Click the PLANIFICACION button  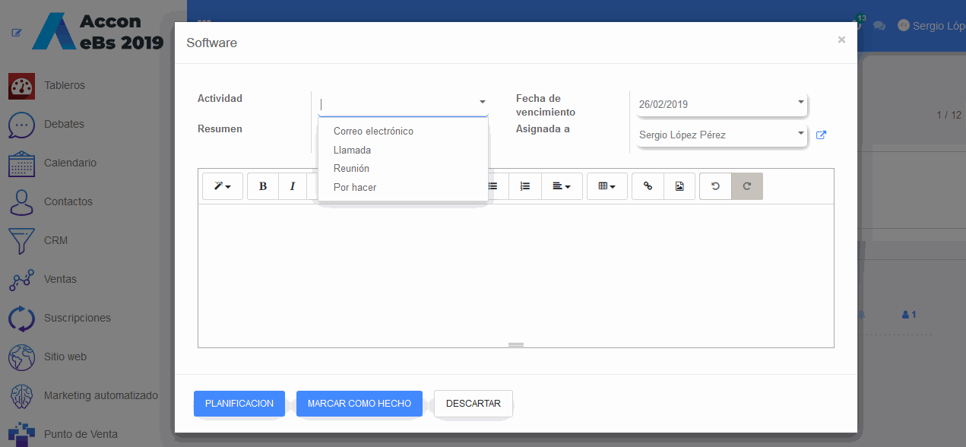coord(239,404)
